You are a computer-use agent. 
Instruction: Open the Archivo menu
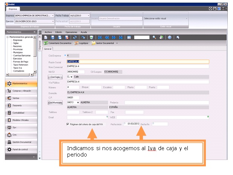pos(48,32)
